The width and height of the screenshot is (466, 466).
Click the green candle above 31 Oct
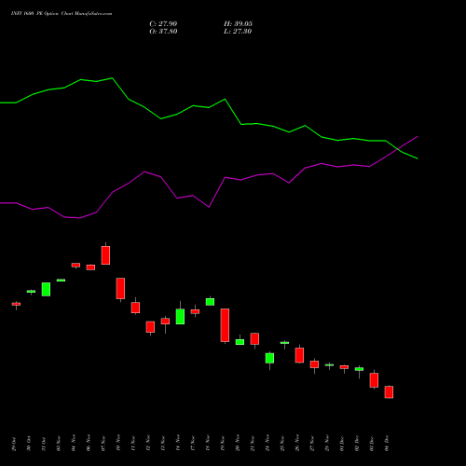coord(46,289)
